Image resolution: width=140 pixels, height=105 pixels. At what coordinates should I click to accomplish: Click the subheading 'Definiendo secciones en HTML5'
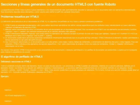coord(16,62)
